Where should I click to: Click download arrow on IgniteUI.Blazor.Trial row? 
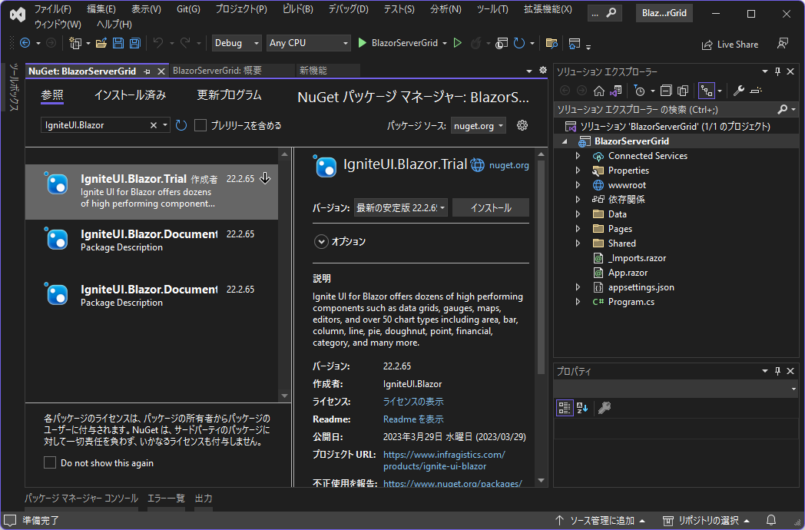point(265,178)
